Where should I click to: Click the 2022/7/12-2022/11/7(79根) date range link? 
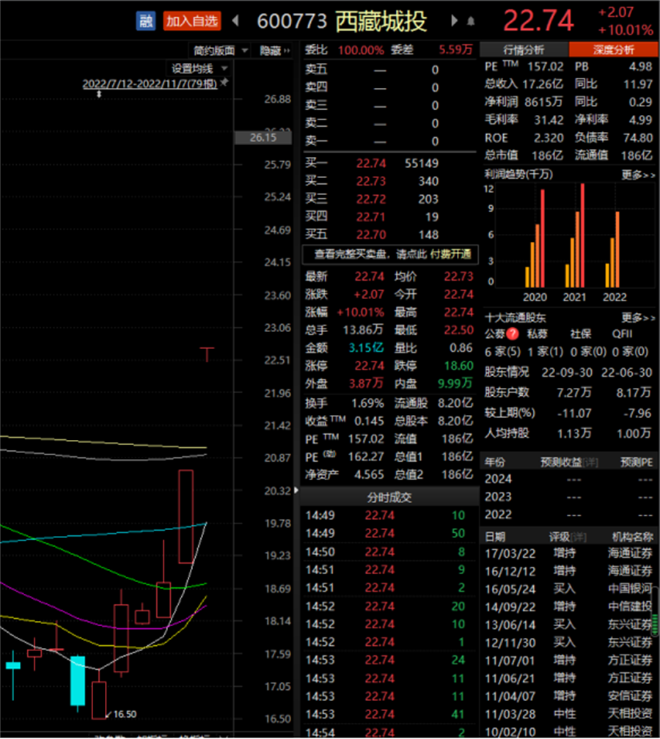coord(150,84)
